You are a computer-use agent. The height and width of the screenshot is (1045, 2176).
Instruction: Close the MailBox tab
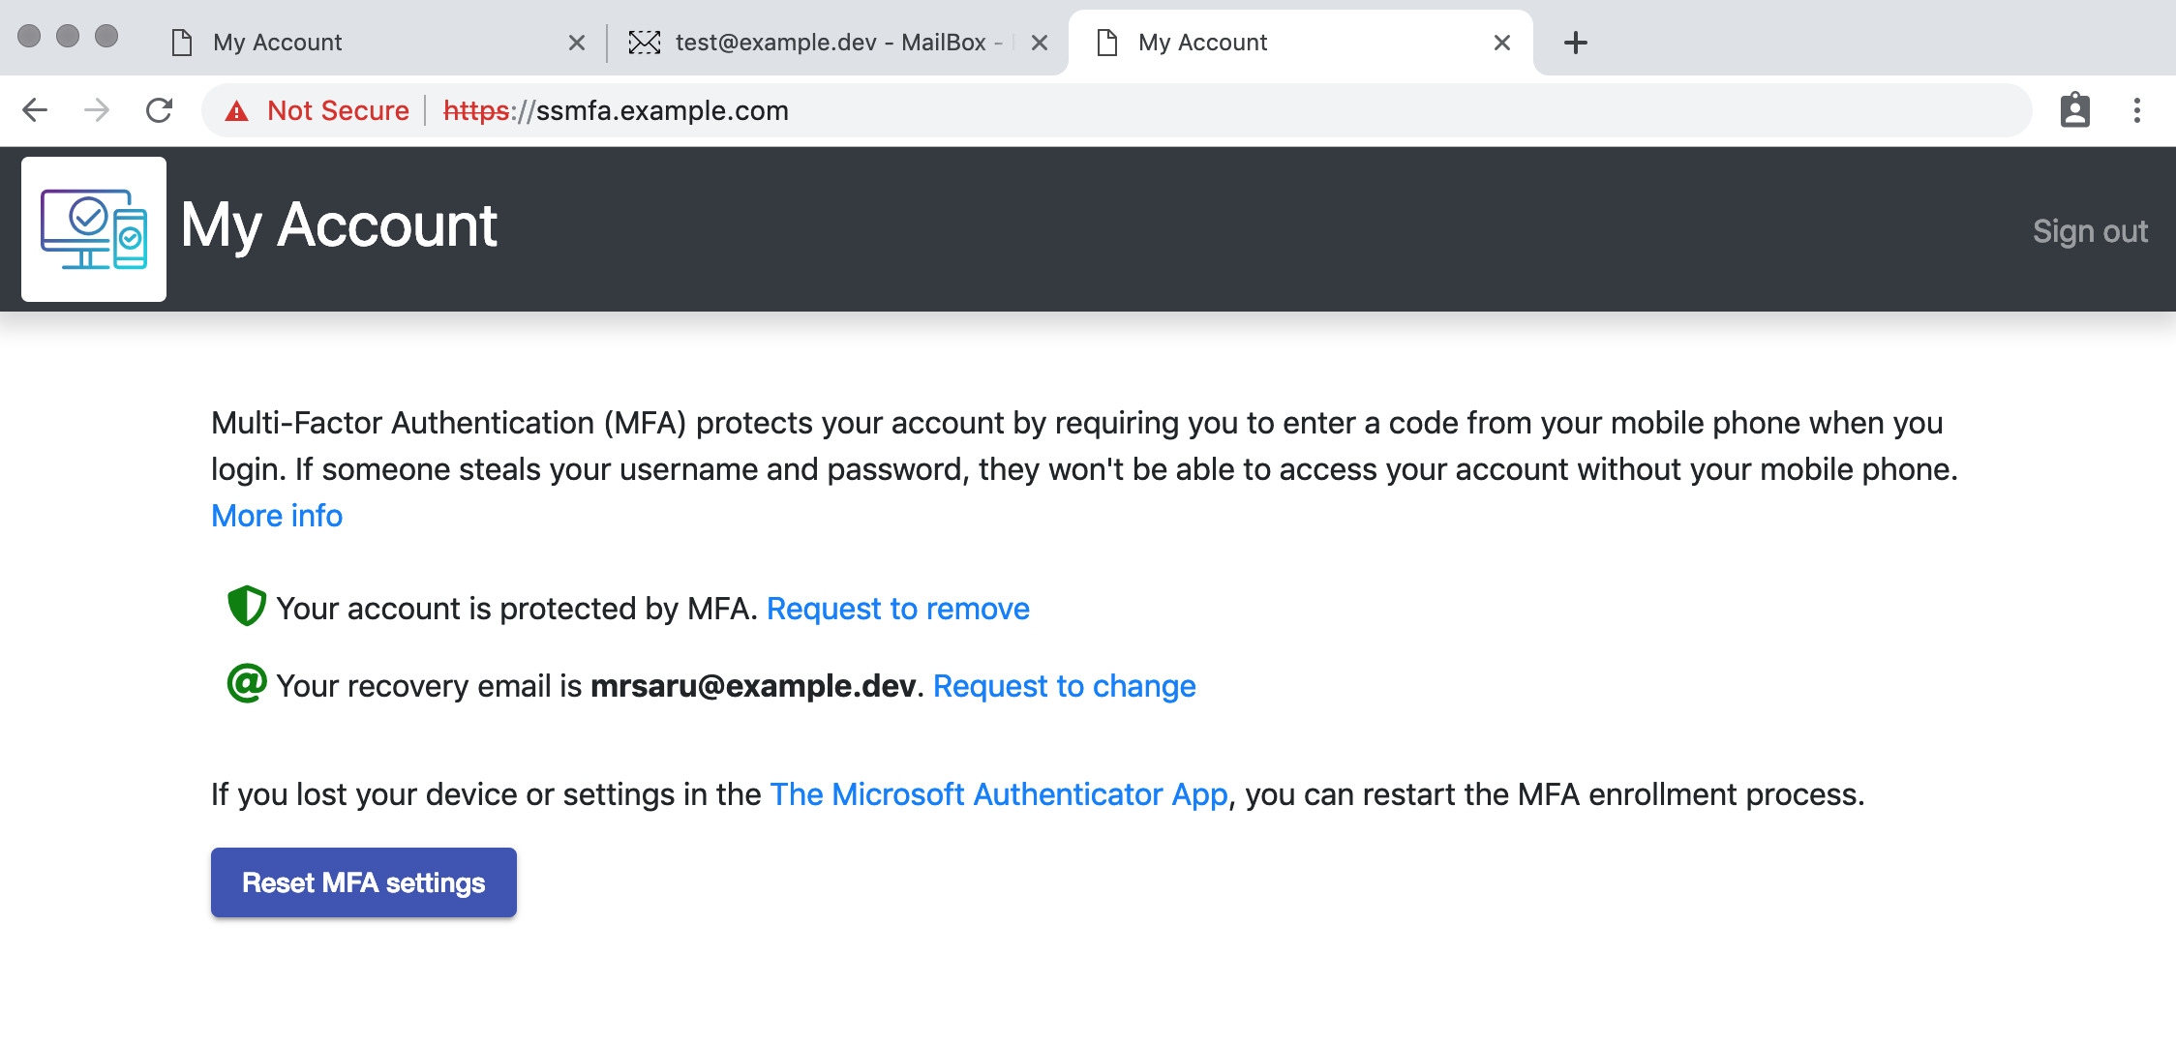point(1040,43)
